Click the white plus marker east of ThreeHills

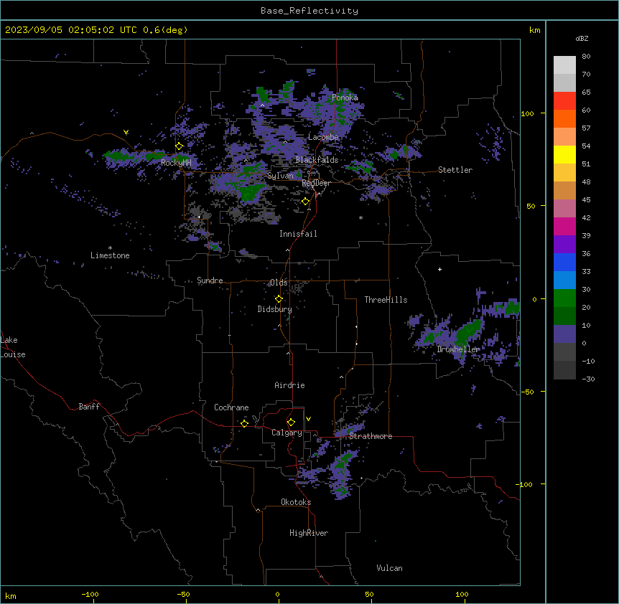[x=439, y=269]
